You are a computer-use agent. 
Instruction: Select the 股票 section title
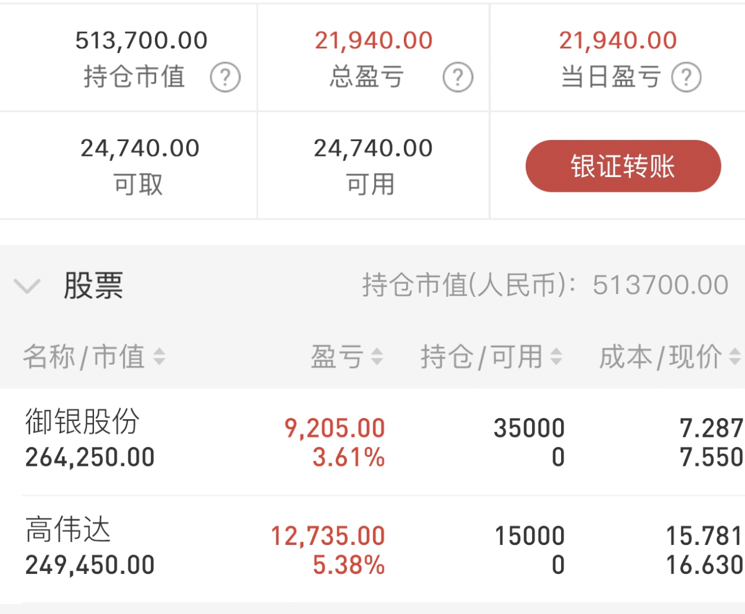pos(93,286)
